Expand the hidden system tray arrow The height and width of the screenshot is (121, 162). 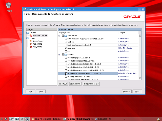point(125,119)
